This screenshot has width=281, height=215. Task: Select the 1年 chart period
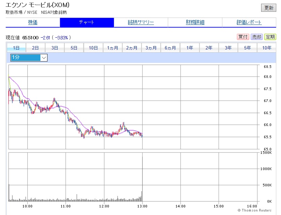coord(190,48)
